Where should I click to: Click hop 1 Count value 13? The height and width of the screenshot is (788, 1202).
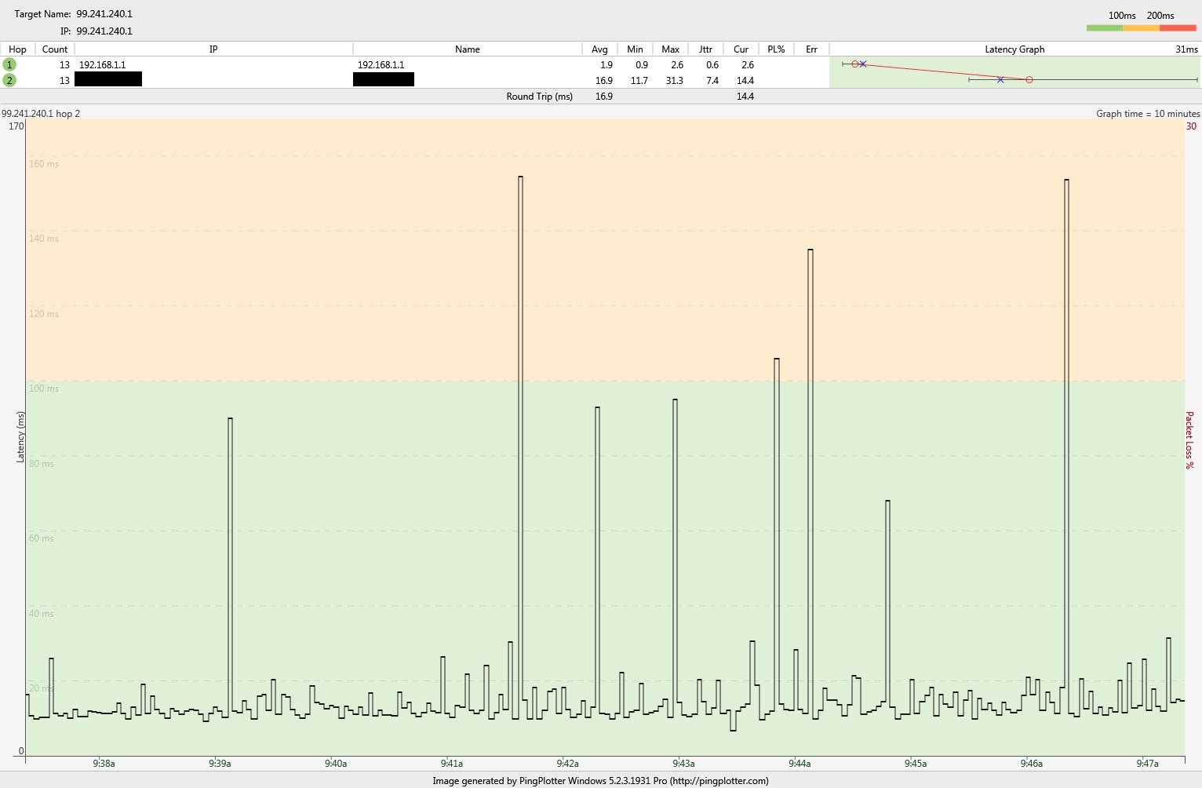[64, 65]
